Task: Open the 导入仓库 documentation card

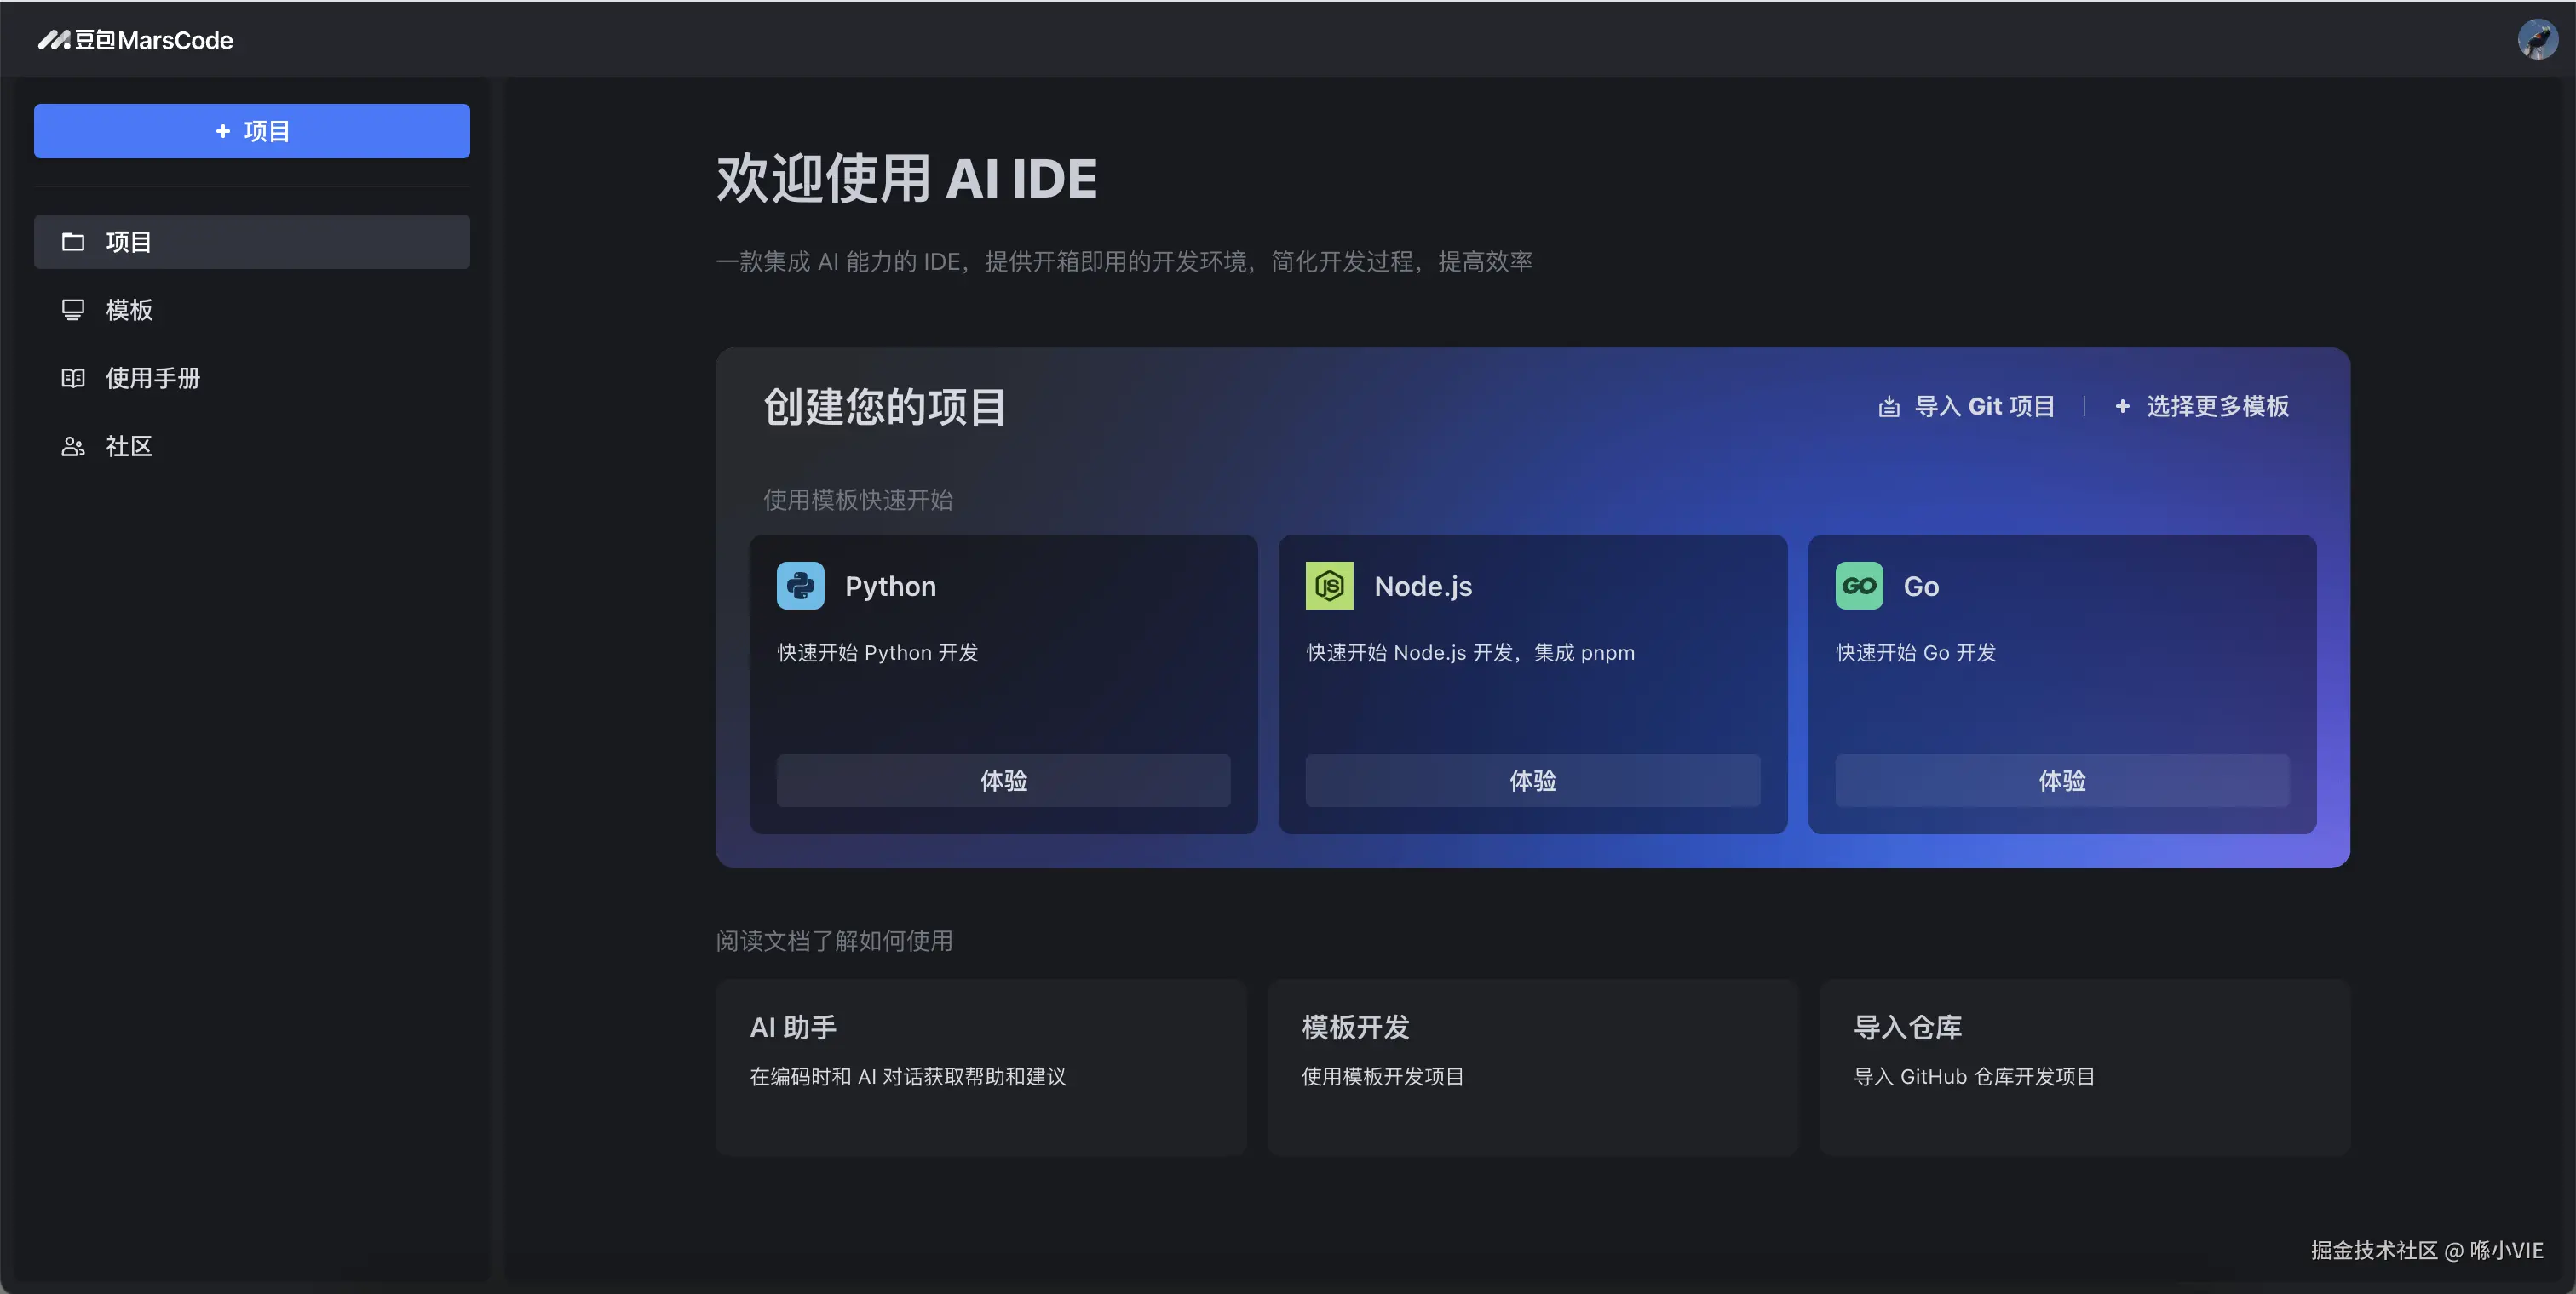Action: coord(2084,1066)
